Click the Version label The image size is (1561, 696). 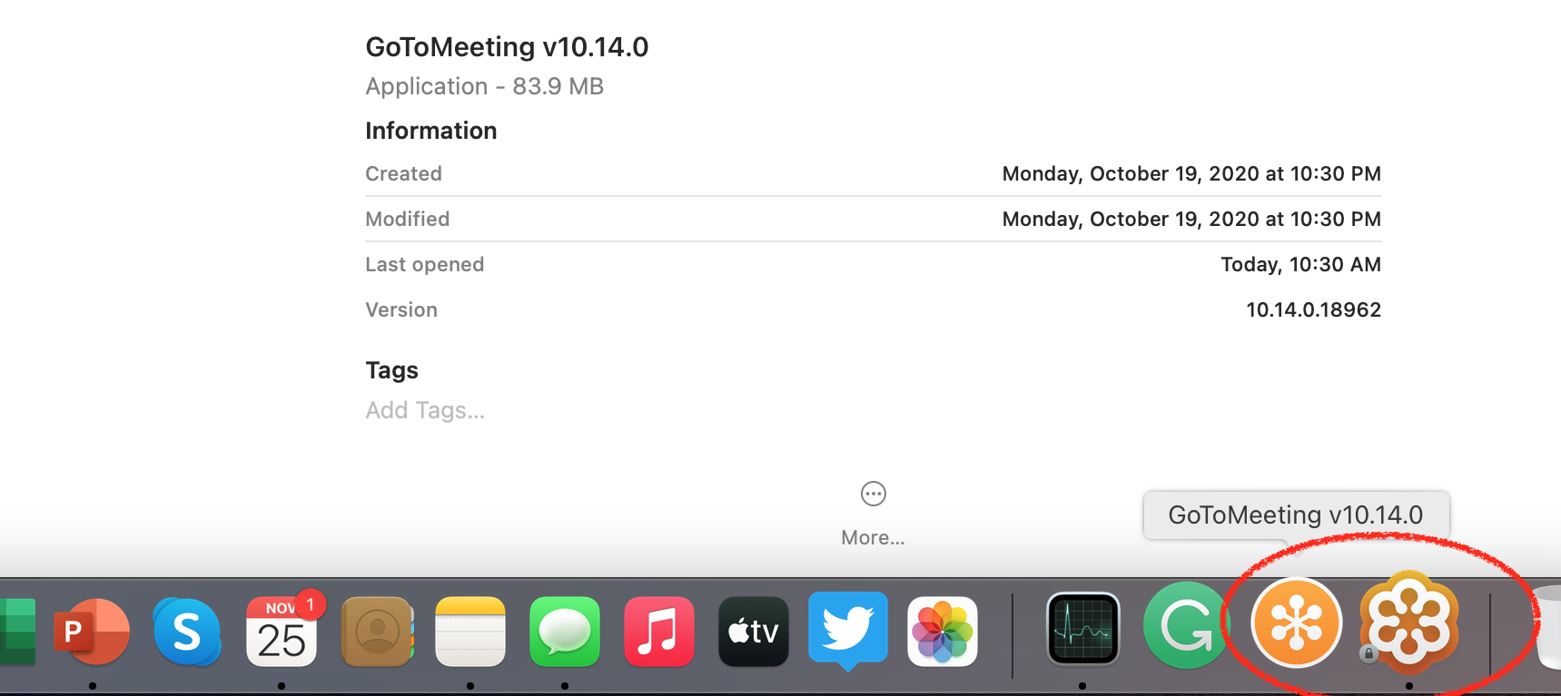tap(401, 309)
